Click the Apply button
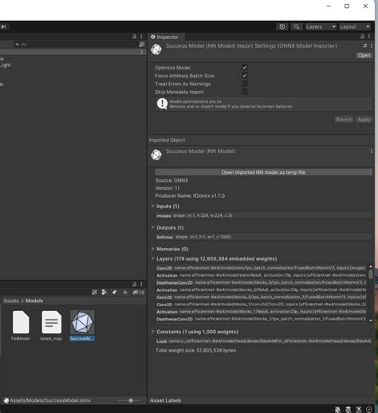 click(x=364, y=120)
